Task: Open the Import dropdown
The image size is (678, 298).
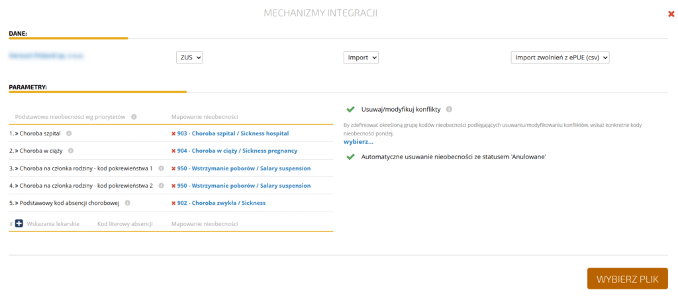Action: [x=361, y=57]
